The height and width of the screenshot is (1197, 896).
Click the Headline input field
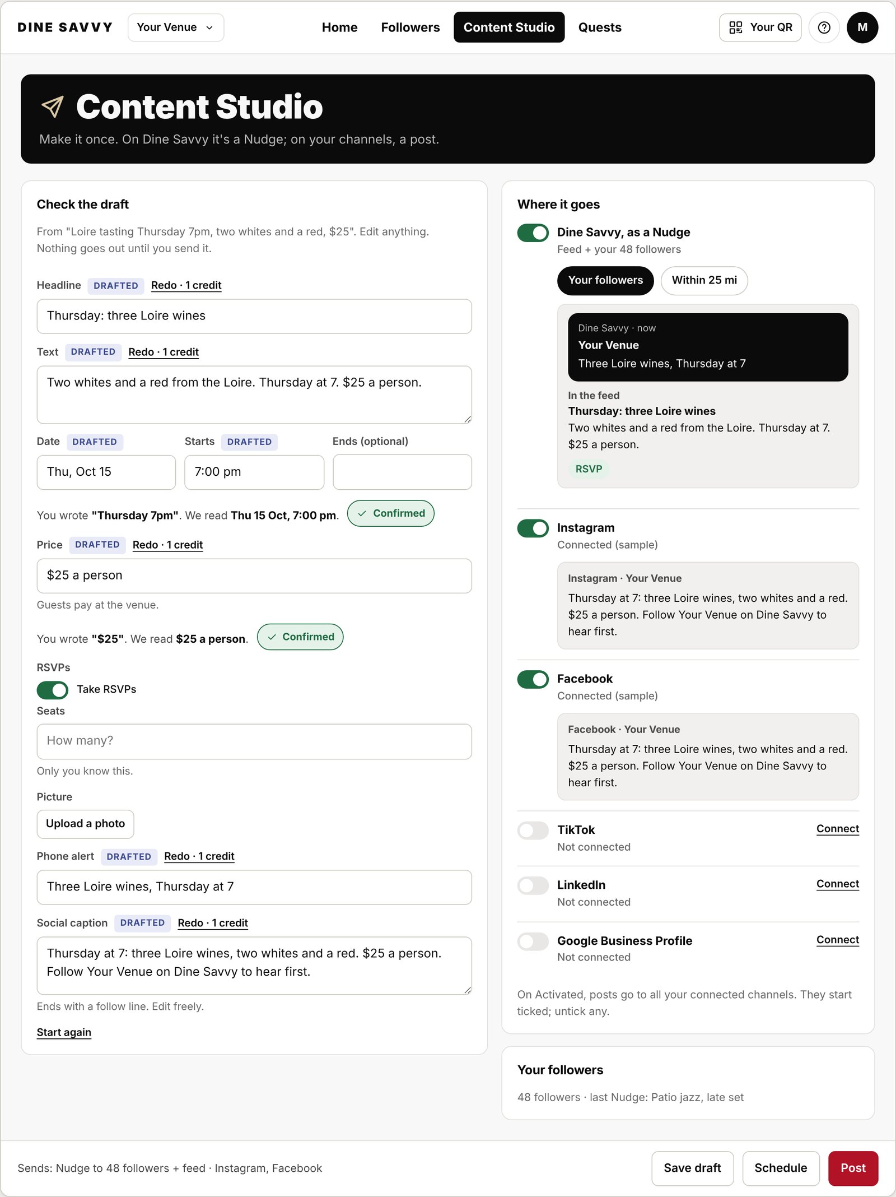(254, 317)
